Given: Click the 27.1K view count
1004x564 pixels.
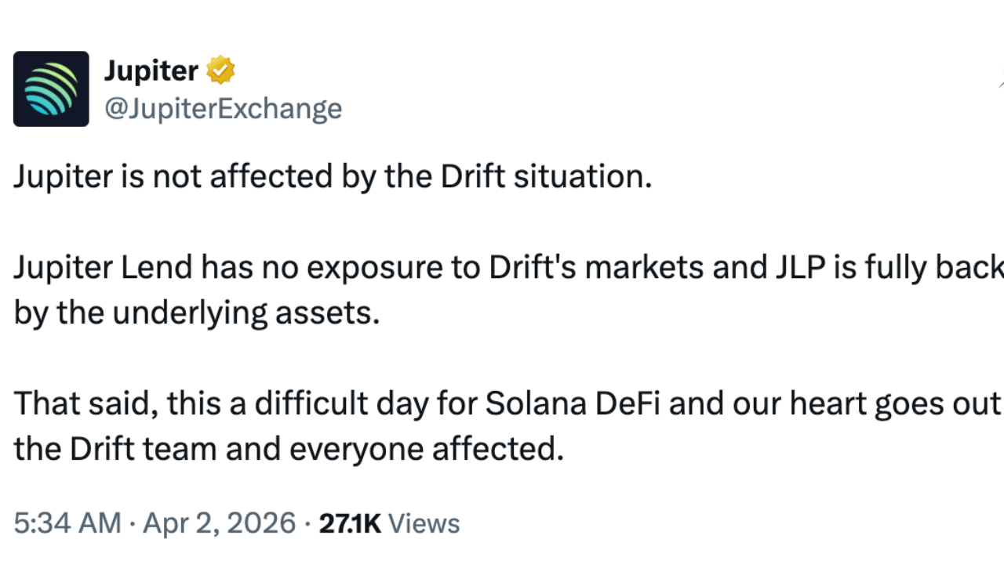Looking at the screenshot, I should [350, 523].
